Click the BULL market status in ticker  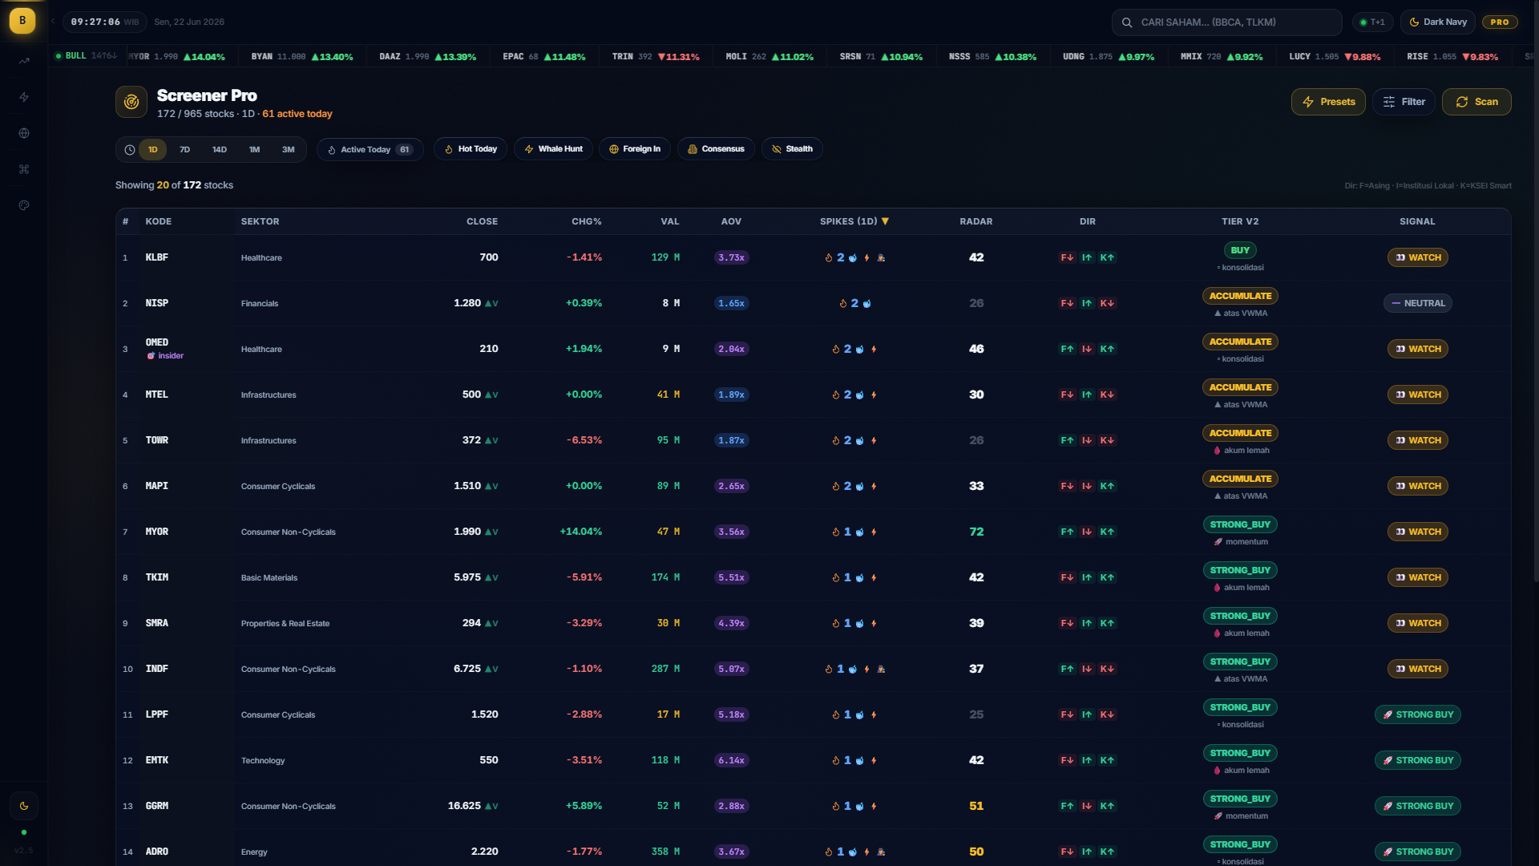click(x=86, y=56)
